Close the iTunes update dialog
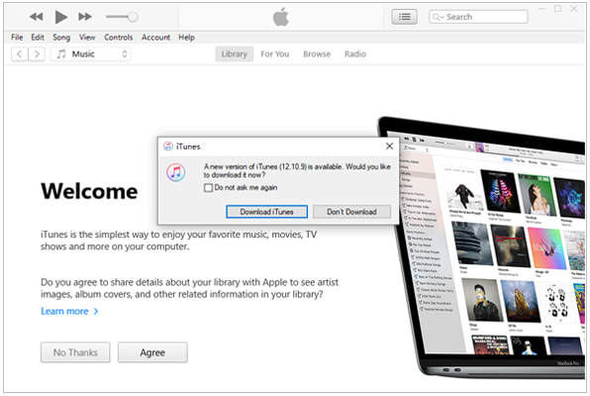The height and width of the screenshot is (396, 590). click(x=389, y=147)
